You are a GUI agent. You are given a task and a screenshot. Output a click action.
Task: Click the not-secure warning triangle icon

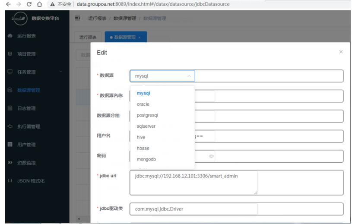pos(53,4)
